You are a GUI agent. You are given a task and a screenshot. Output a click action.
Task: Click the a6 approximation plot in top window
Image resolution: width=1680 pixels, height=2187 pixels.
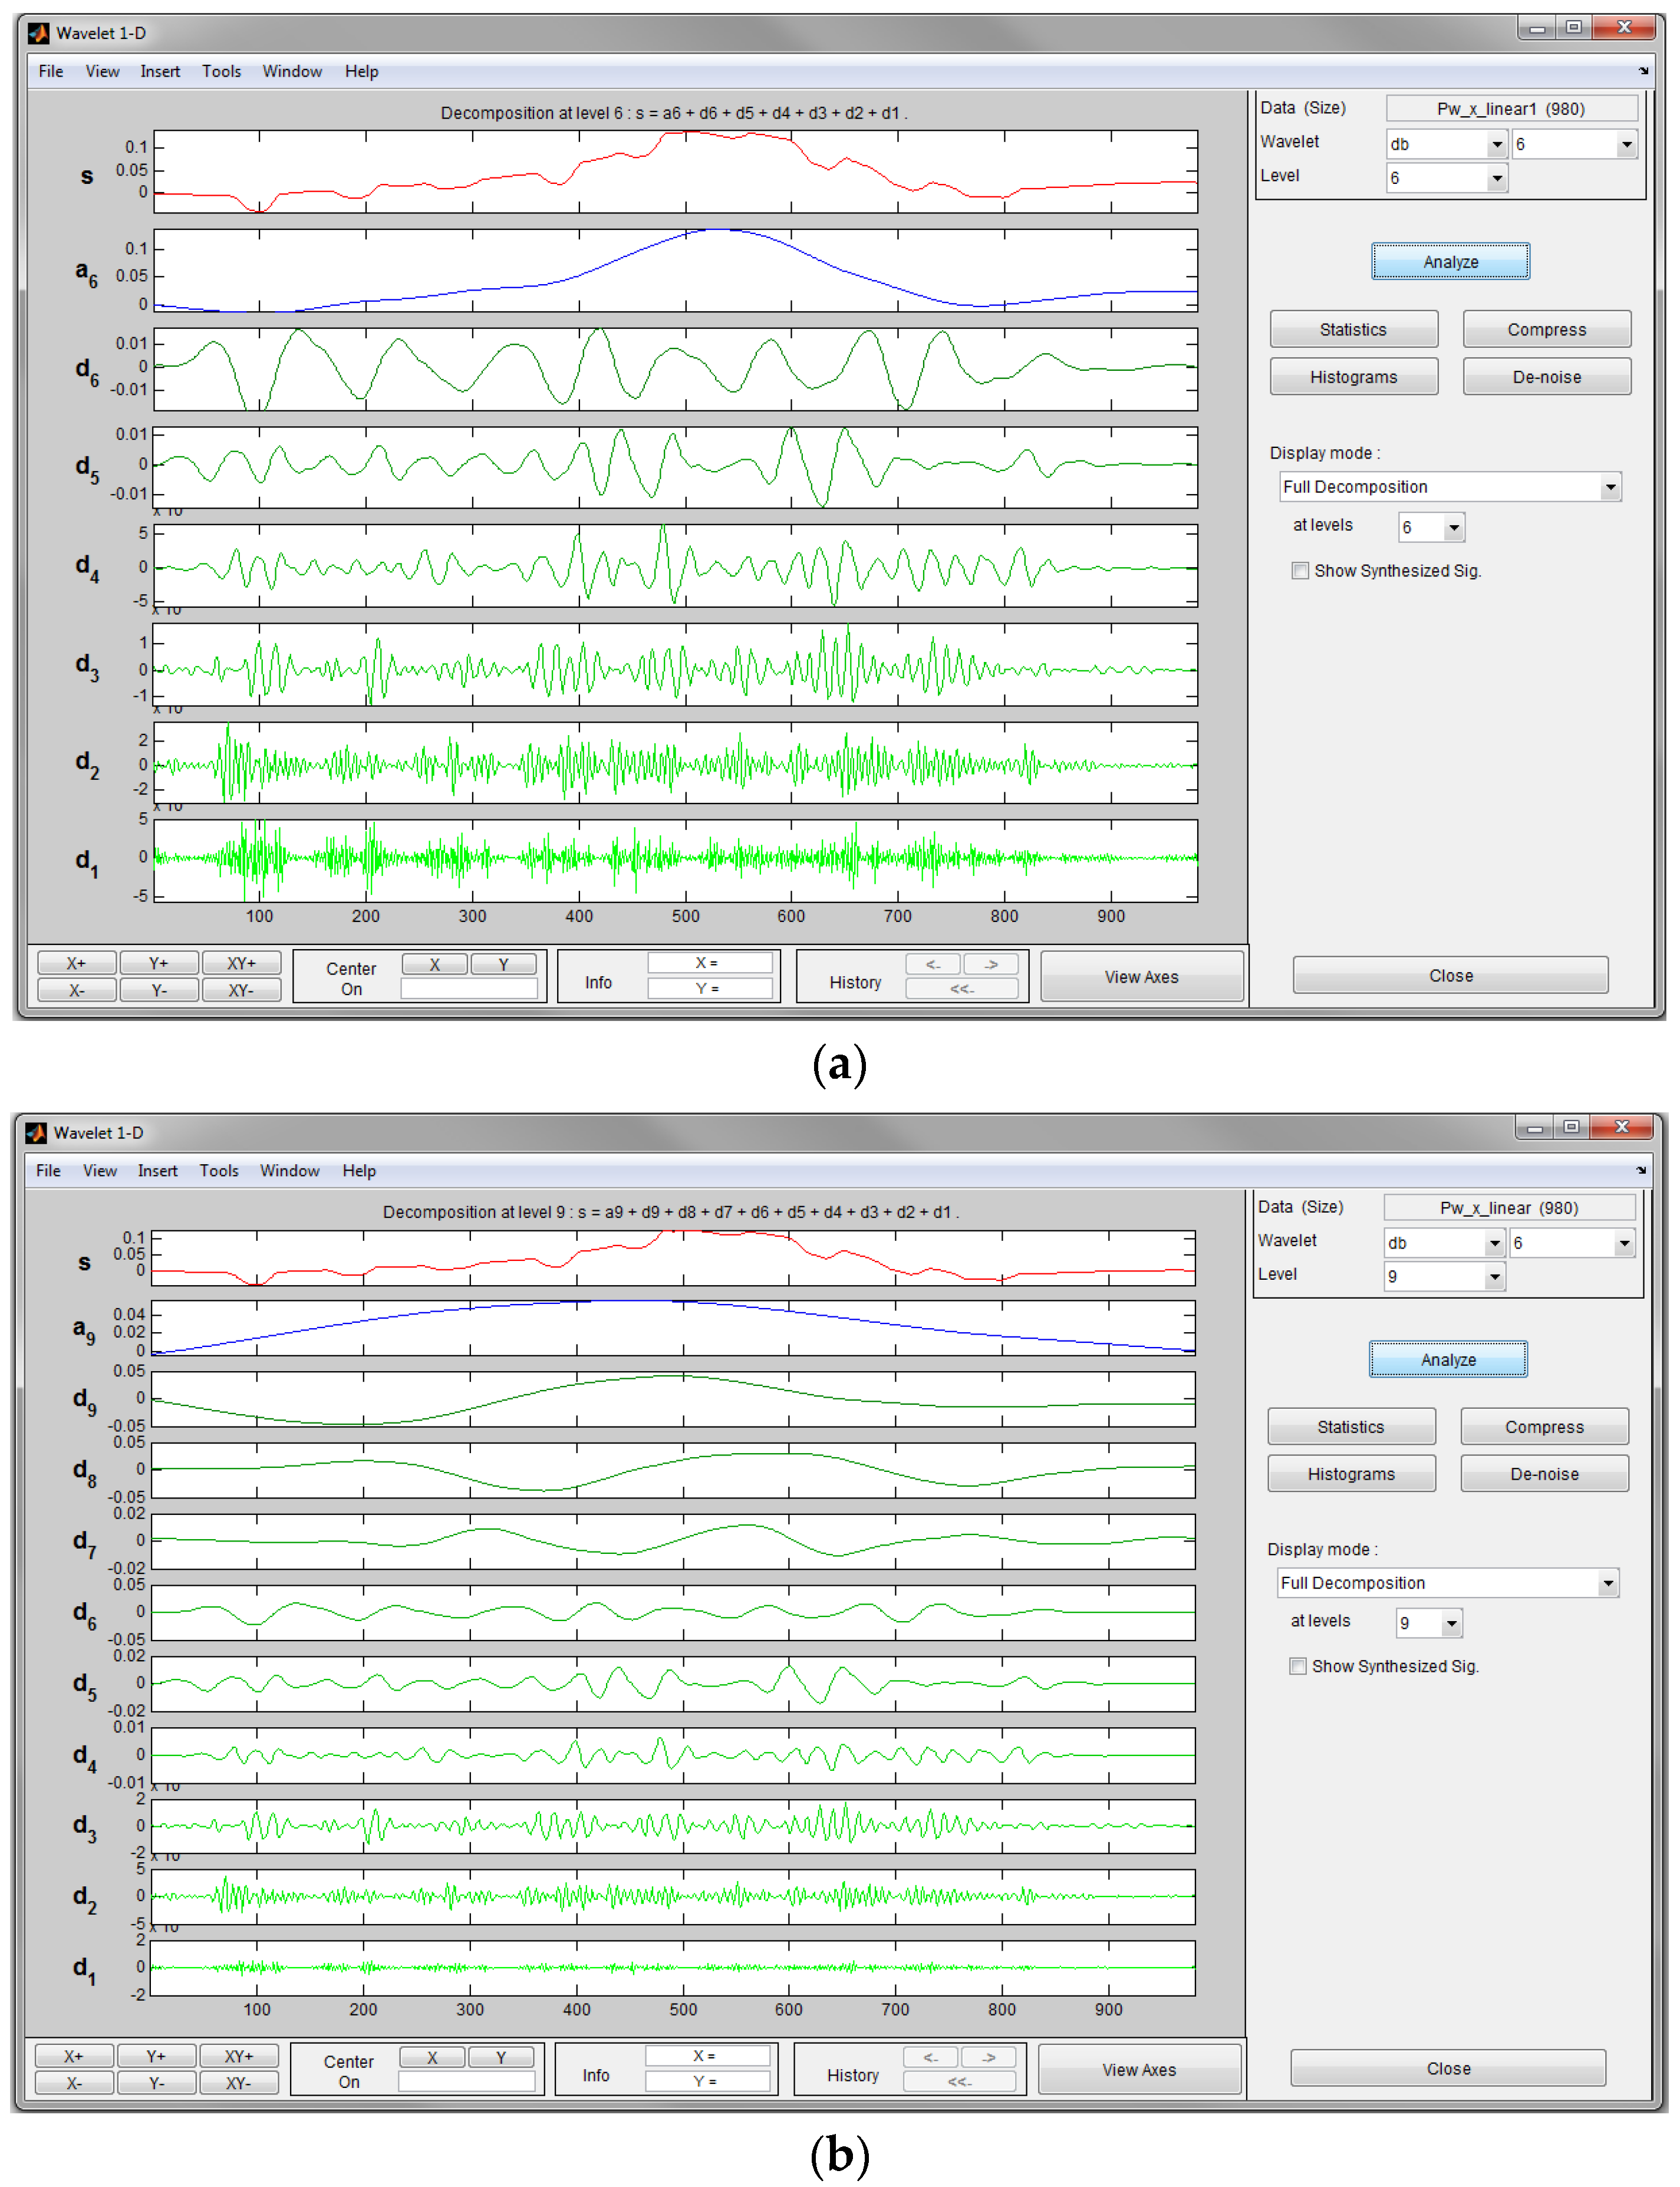click(675, 270)
